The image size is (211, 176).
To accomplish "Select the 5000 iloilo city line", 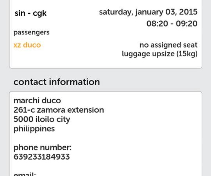I will [x=42, y=120].
